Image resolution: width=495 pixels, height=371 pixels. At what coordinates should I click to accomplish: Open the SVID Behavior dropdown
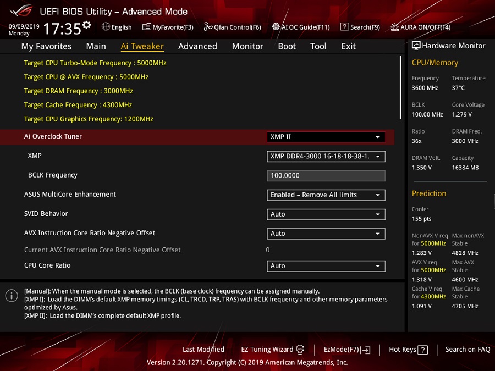326,214
